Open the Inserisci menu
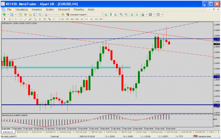 click(x=37, y=10)
